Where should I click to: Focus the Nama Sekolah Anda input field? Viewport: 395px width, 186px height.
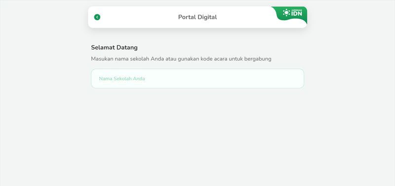197,79
